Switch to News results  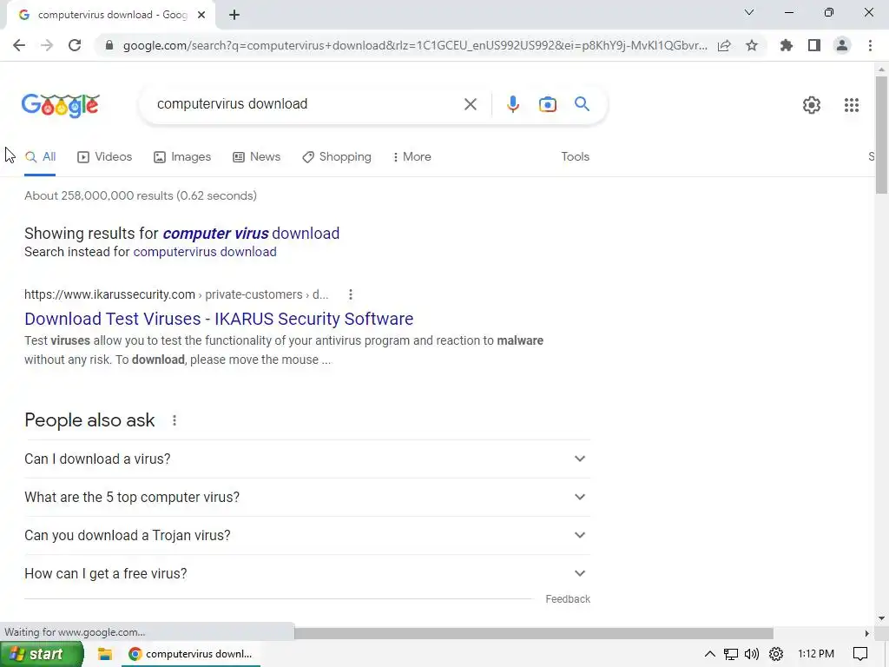pyautogui.click(x=256, y=156)
